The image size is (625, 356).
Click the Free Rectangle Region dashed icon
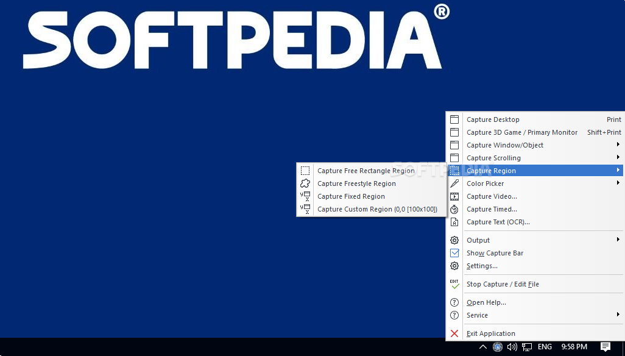click(305, 171)
